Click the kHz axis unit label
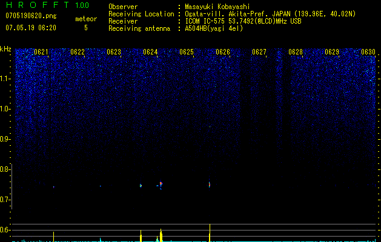 5,49
